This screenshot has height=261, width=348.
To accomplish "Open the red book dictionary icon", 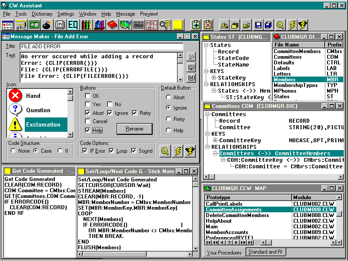I will (112, 25).
